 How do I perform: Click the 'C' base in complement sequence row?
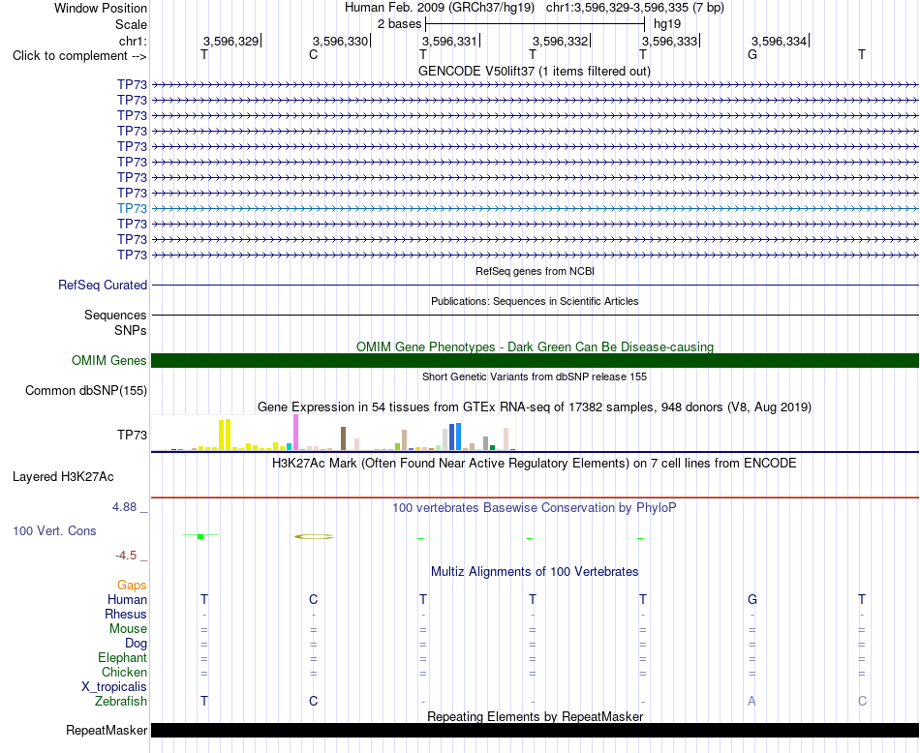(314, 54)
